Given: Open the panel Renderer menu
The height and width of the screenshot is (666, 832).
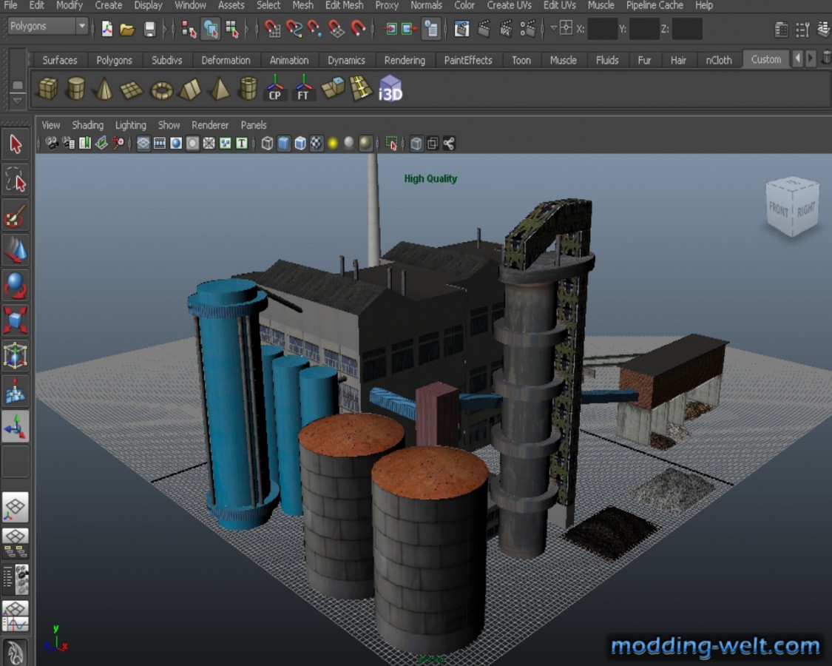Looking at the screenshot, I should [x=210, y=125].
